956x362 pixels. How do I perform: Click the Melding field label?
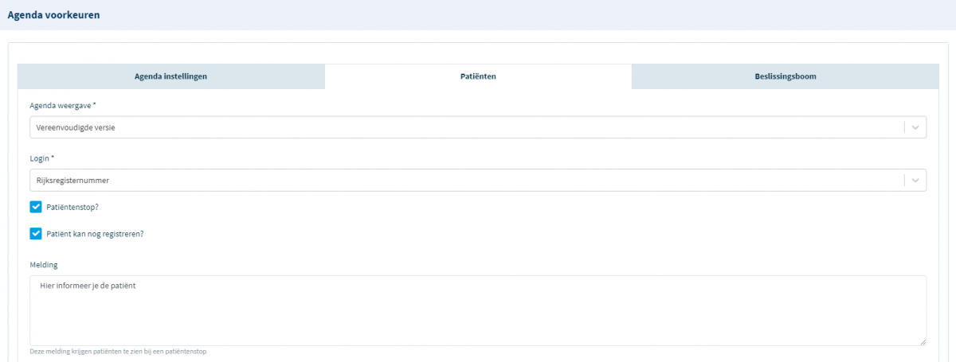[44, 264]
